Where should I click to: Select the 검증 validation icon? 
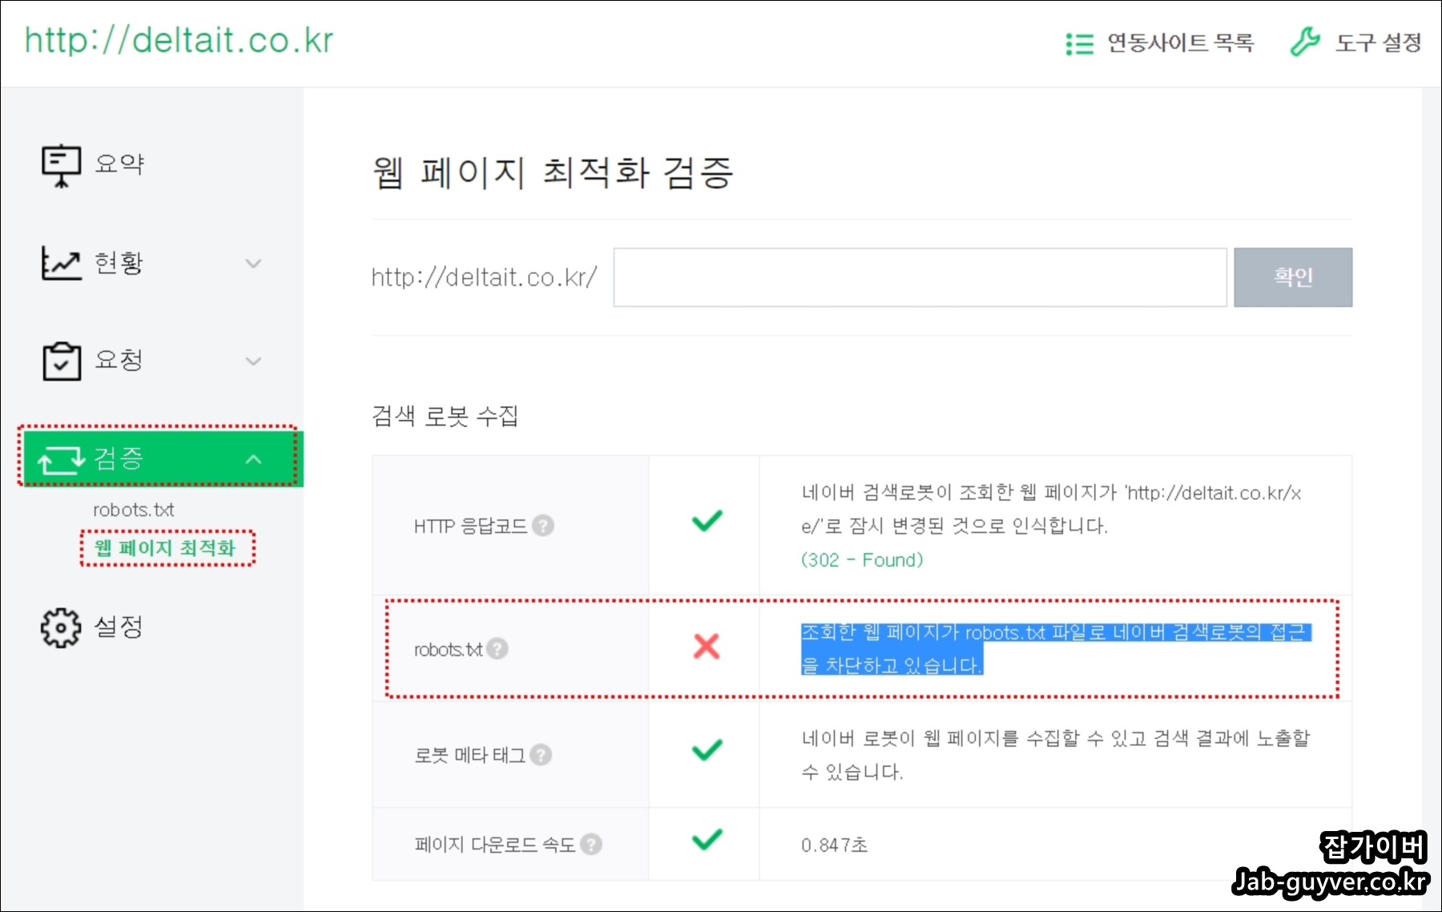tap(60, 459)
